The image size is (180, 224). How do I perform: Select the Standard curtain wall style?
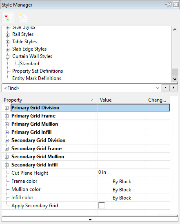pyautogui.click(x=29, y=64)
